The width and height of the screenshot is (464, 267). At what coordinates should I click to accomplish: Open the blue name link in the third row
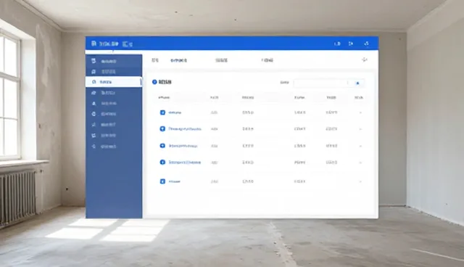tap(183, 146)
